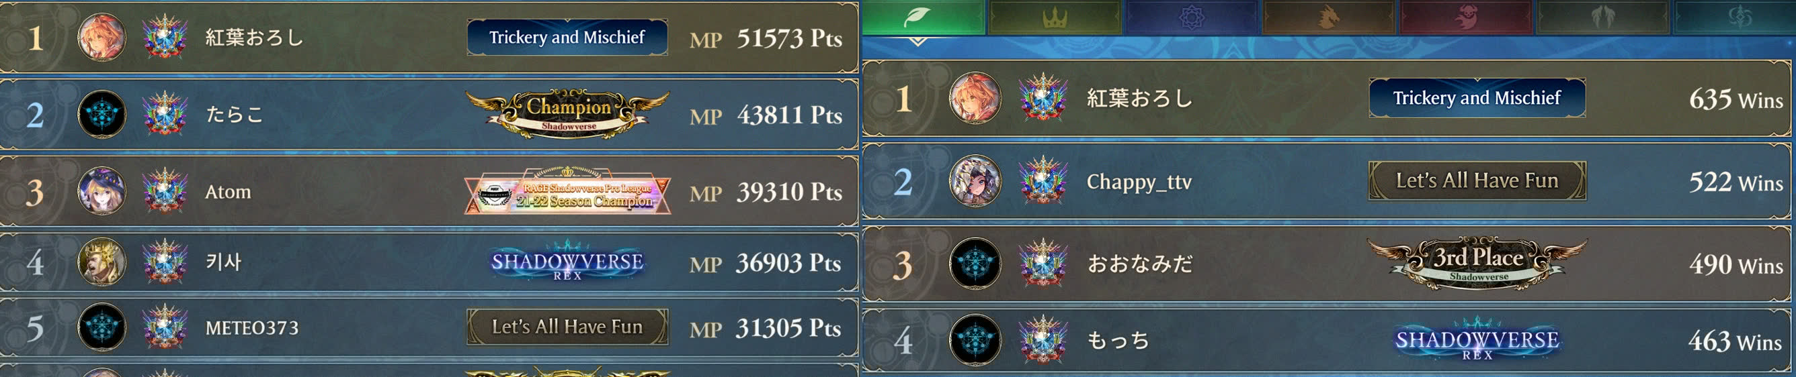
Task: Click the rank crest next to もっち
Action: 1043,340
